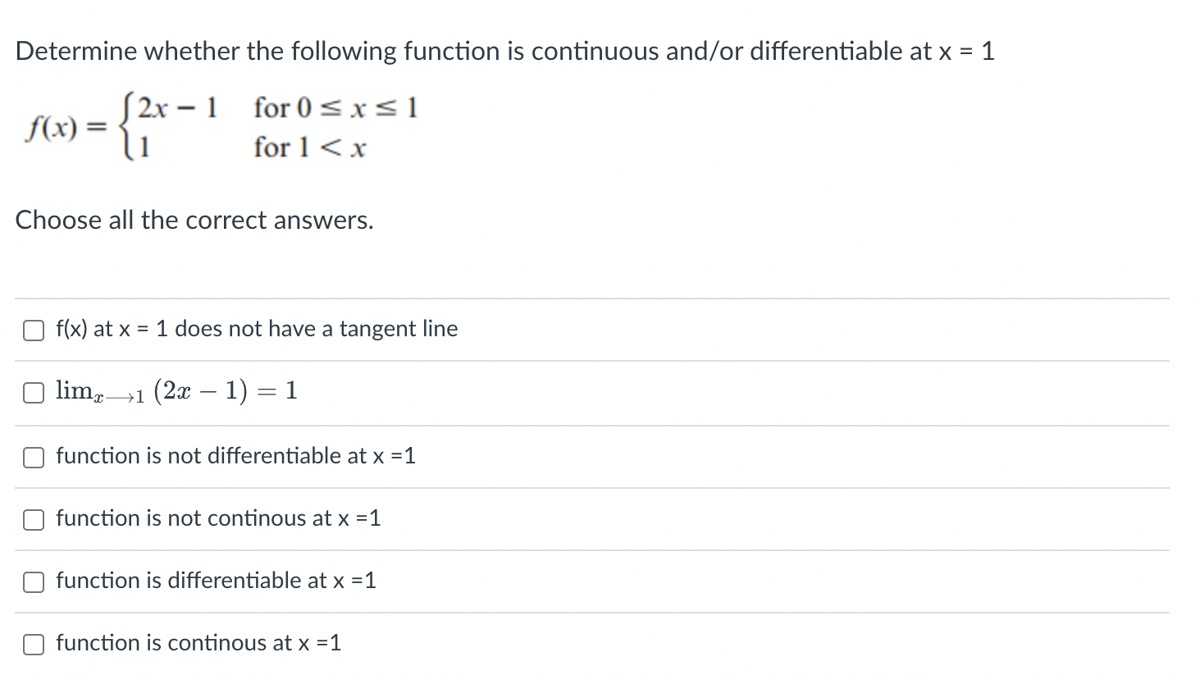Check 'function is differentiable at x =1'
Viewport: 1200px width, 675px height.
(x=33, y=582)
